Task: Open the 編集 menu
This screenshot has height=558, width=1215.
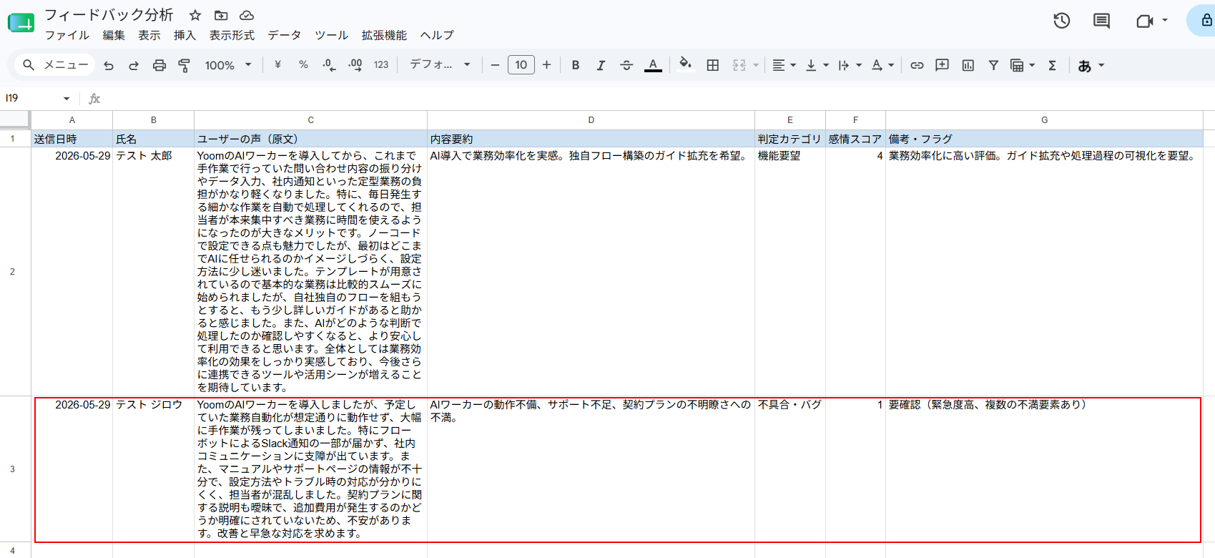Action: 114,35
